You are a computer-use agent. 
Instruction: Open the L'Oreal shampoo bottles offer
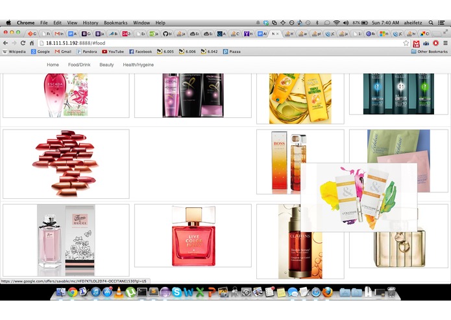pos(193,95)
